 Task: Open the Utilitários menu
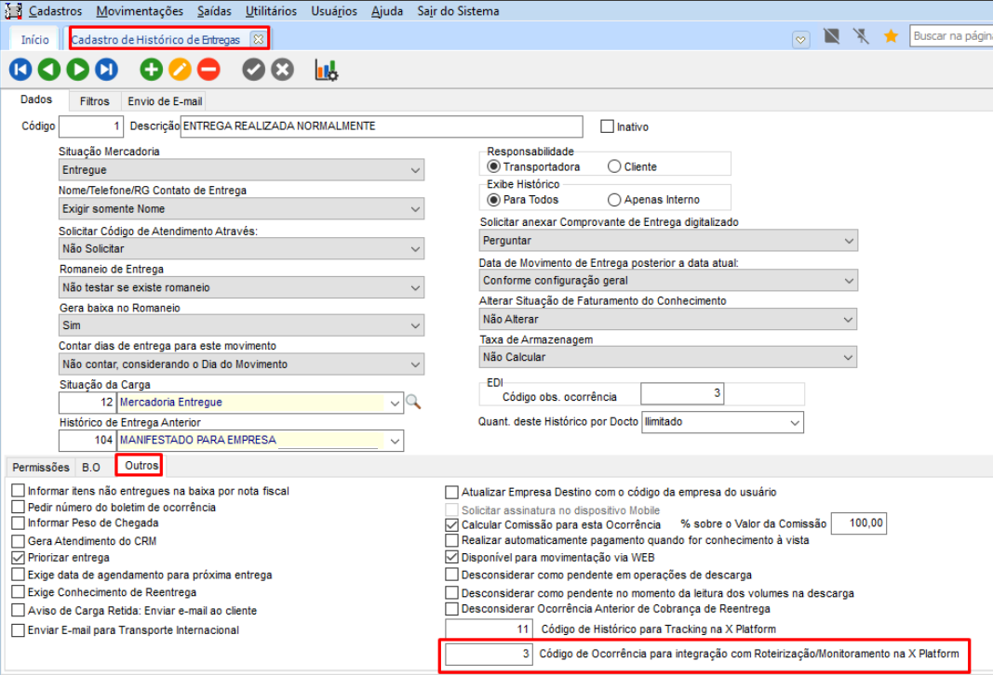click(271, 11)
